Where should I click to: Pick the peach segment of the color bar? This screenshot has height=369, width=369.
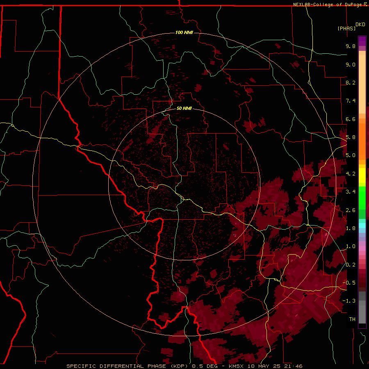(x=362, y=84)
